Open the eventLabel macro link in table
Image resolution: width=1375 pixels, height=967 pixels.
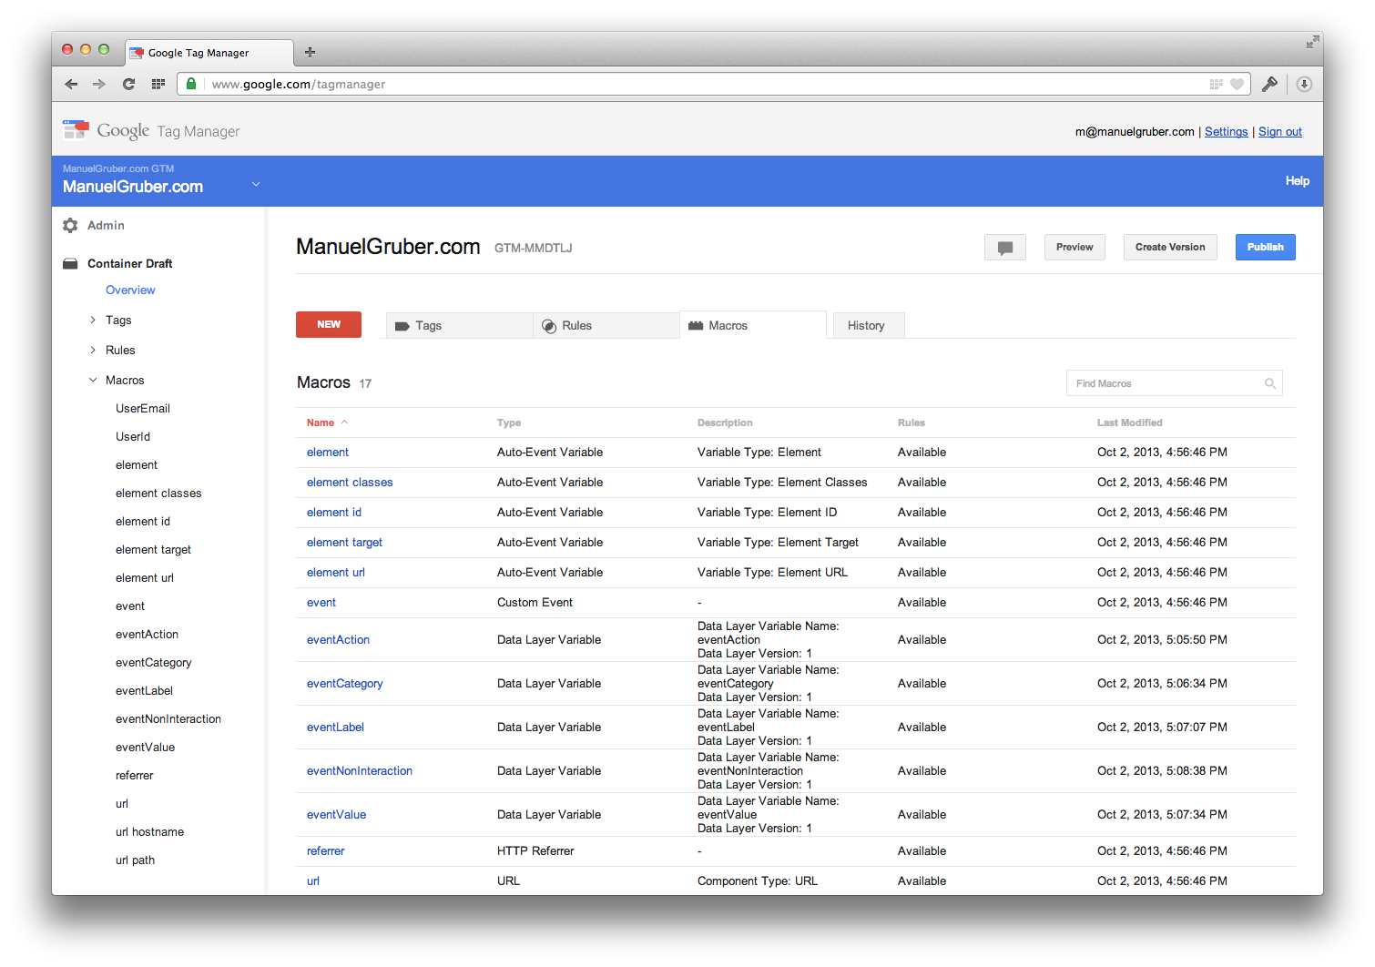coord(335,727)
